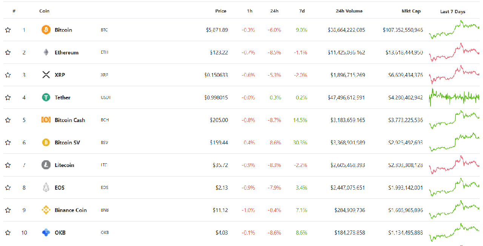Open the Bitcoin coin page link
This screenshot has width=483, height=246.
pyautogui.click(x=63, y=30)
